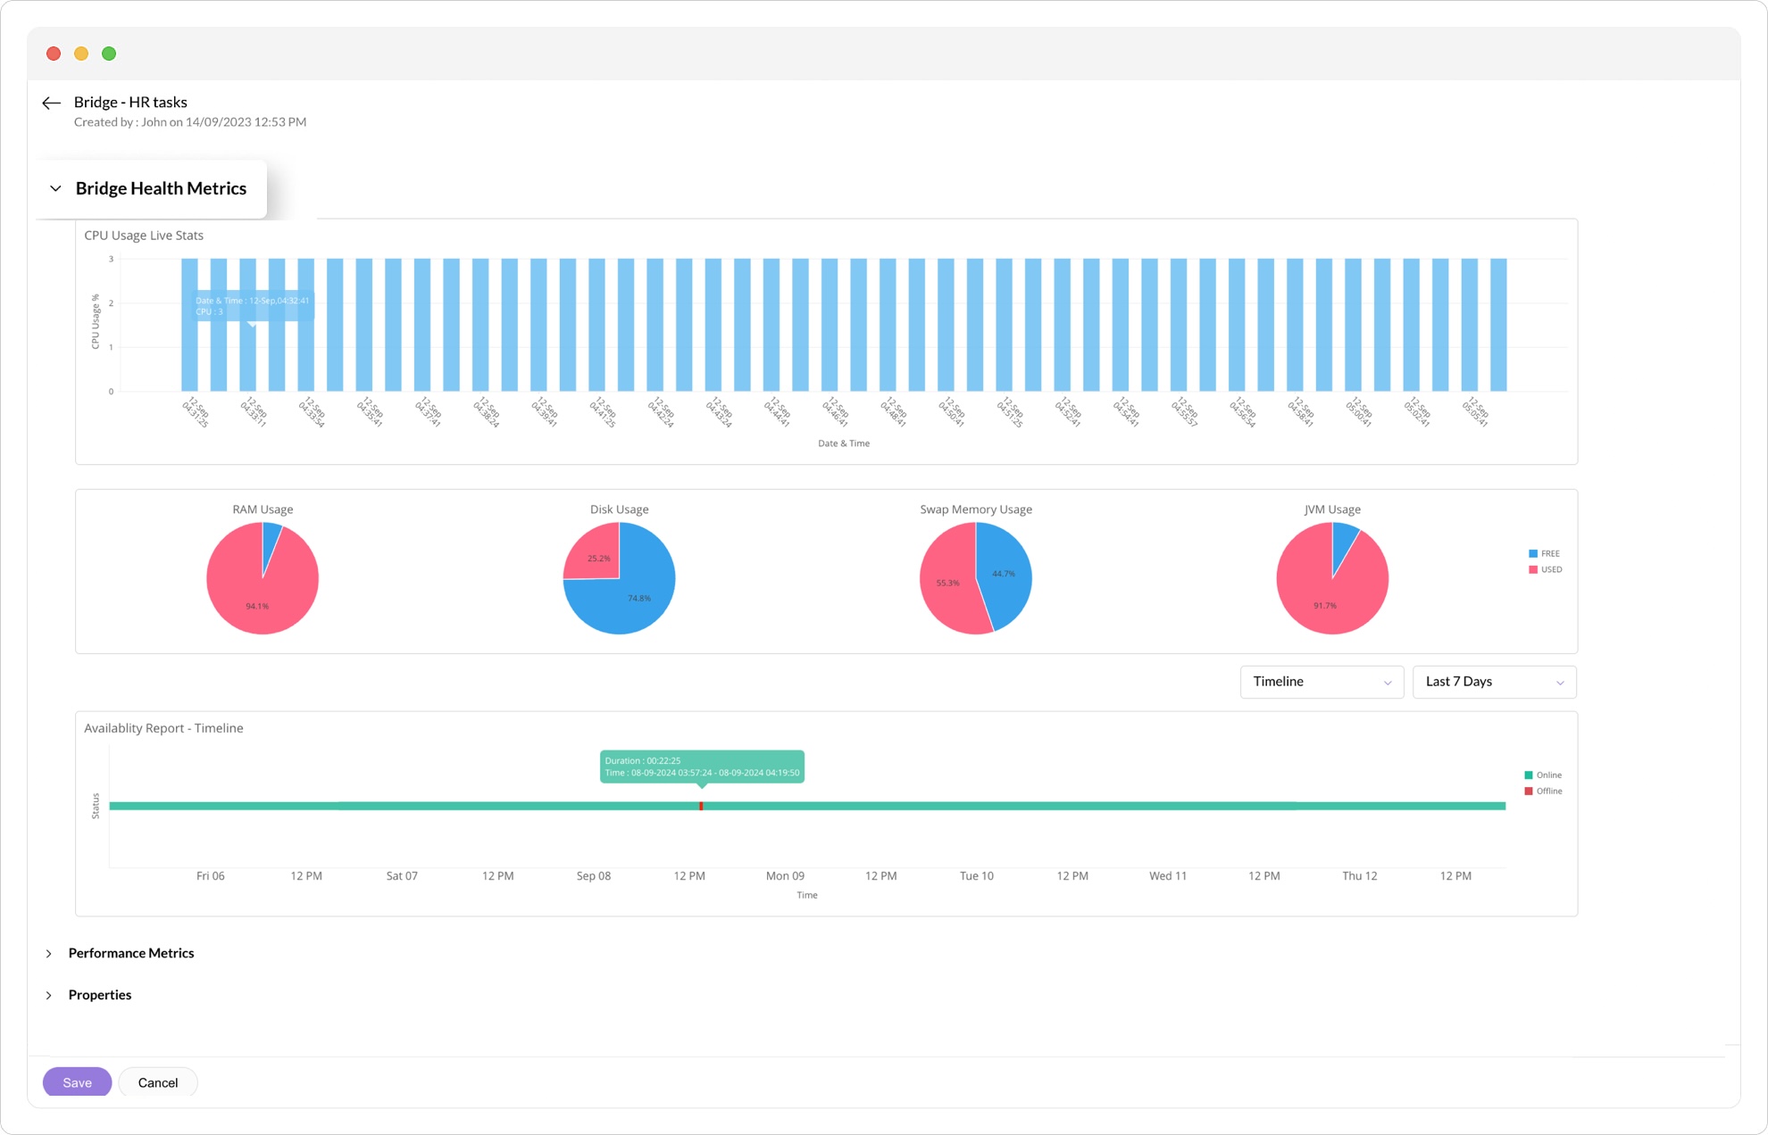1768x1135 pixels.
Task: Click the last CPU usage bar
Action: tap(1497, 326)
